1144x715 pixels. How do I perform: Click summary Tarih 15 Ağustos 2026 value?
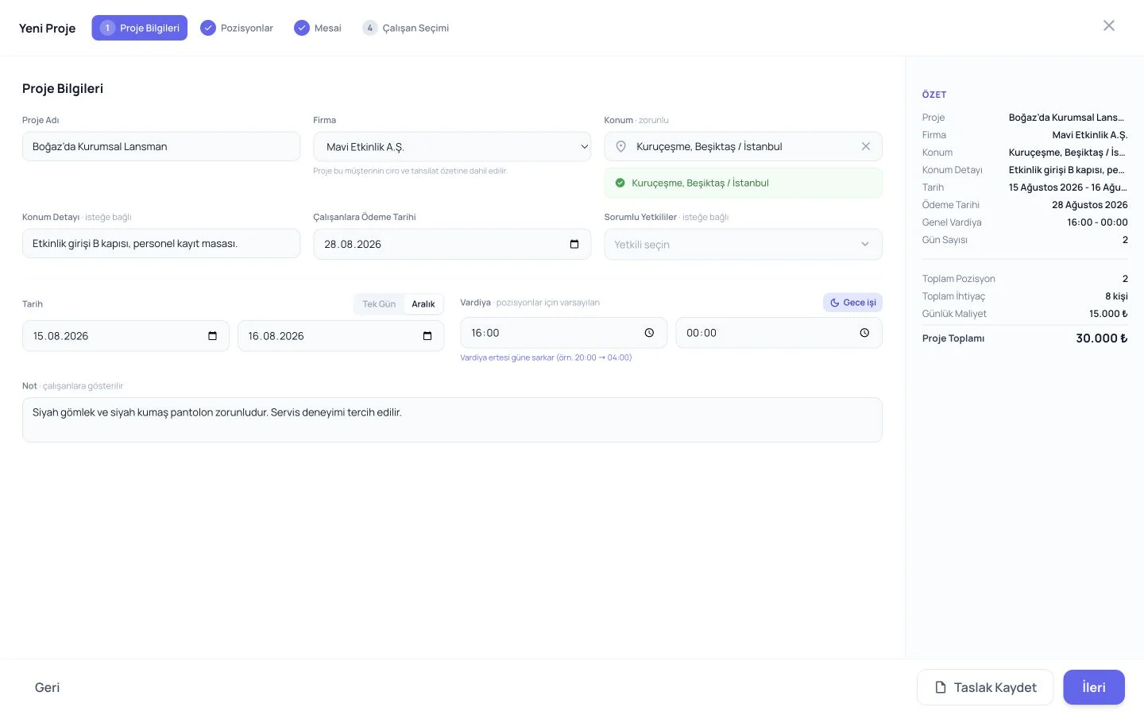click(x=1068, y=187)
